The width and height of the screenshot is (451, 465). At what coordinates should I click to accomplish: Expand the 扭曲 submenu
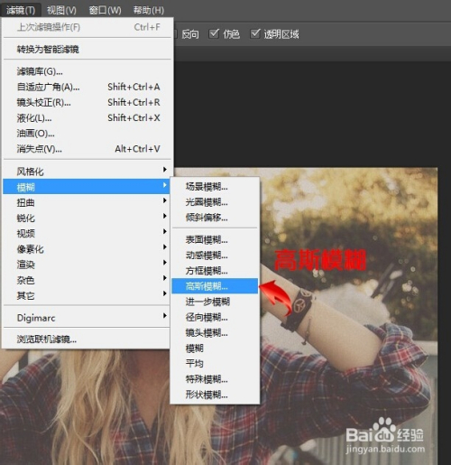87,202
